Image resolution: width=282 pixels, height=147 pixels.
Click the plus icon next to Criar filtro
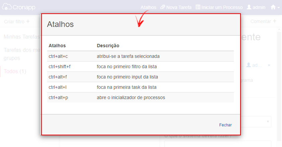click(28, 21)
